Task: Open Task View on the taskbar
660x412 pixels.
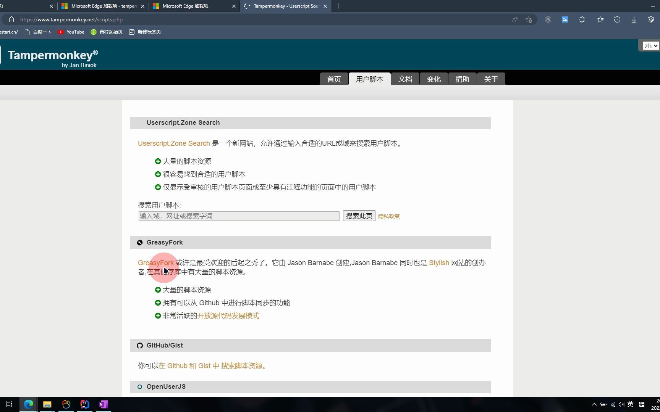Action: pos(9,404)
